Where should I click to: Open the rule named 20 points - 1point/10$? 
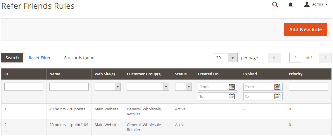click(x=69, y=125)
